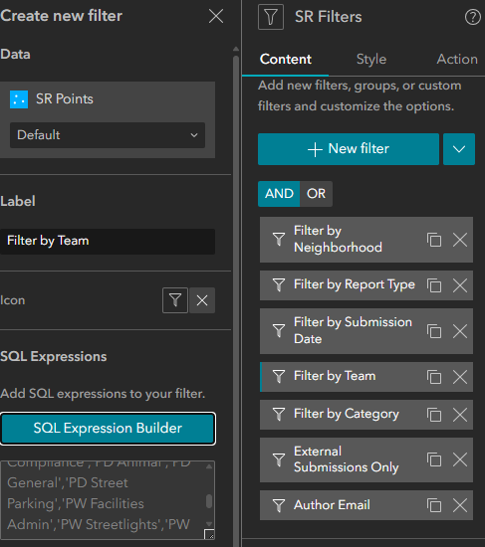This screenshot has height=547, width=485.
Task: Remove the Filter by Report Type item
Action: point(460,285)
